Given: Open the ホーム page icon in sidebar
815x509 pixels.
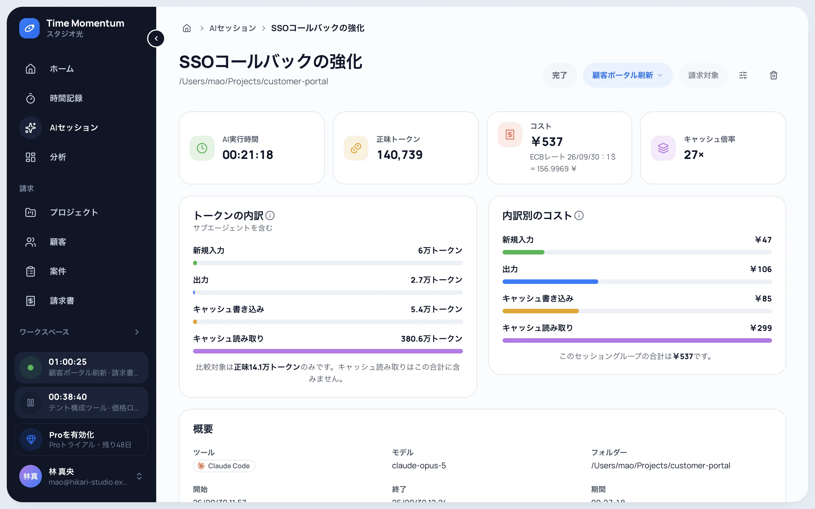Looking at the screenshot, I should [x=31, y=69].
